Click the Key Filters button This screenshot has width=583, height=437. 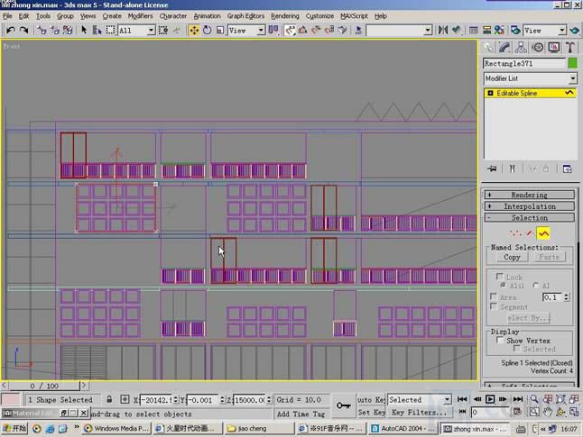pos(419,412)
